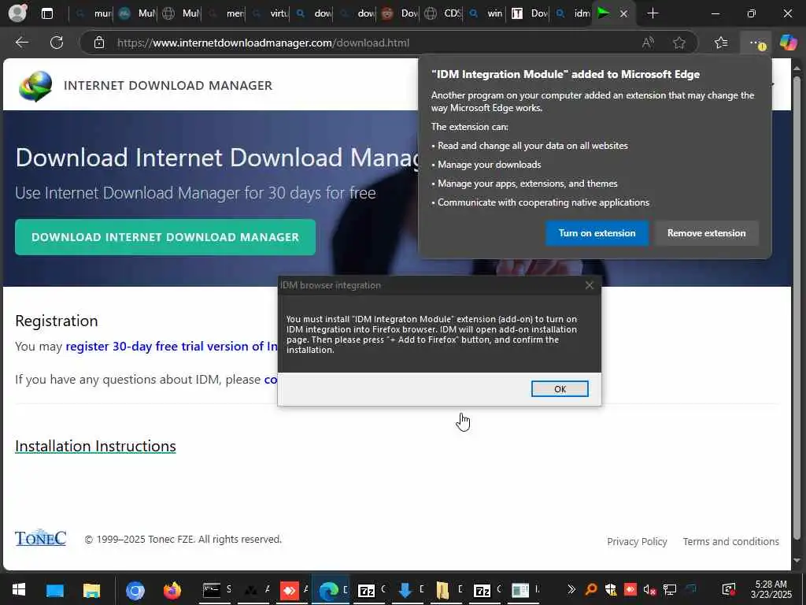The height and width of the screenshot is (605, 806).
Task: Click the 'Registration' heading text
Action: (x=57, y=321)
